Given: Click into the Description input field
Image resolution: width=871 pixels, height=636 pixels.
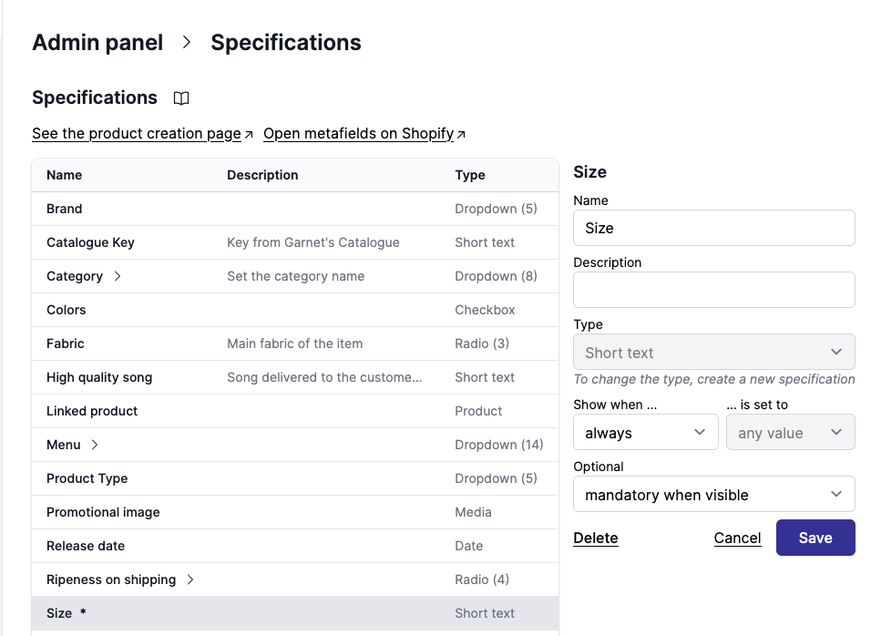Looking at the screenshot, I should click(713, 290).
